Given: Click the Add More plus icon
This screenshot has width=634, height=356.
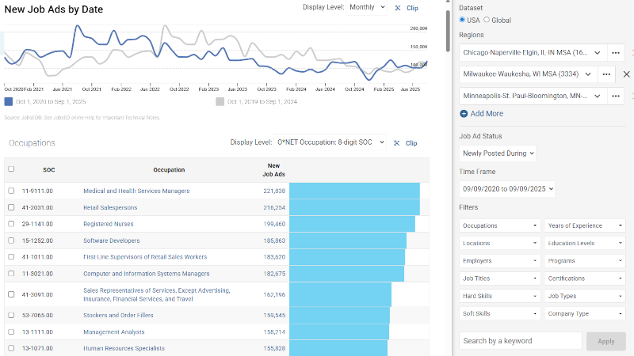Looking at the screenshot, I should click(x=464, y=114).
